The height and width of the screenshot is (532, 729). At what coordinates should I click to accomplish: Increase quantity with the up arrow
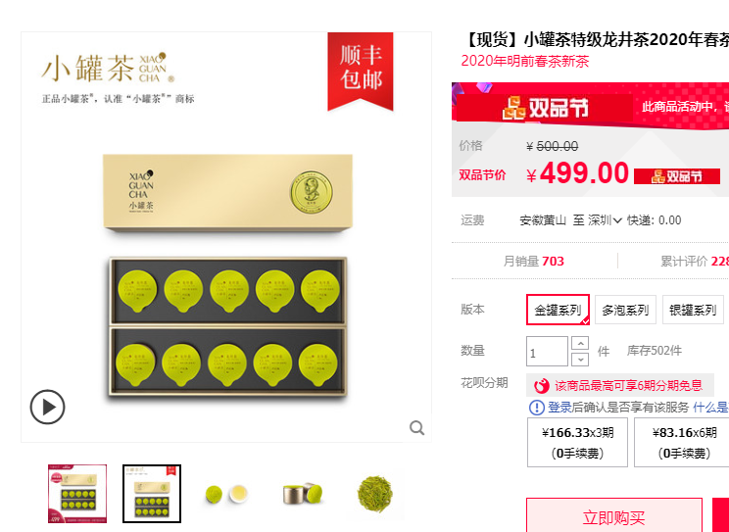coord(580,343)
